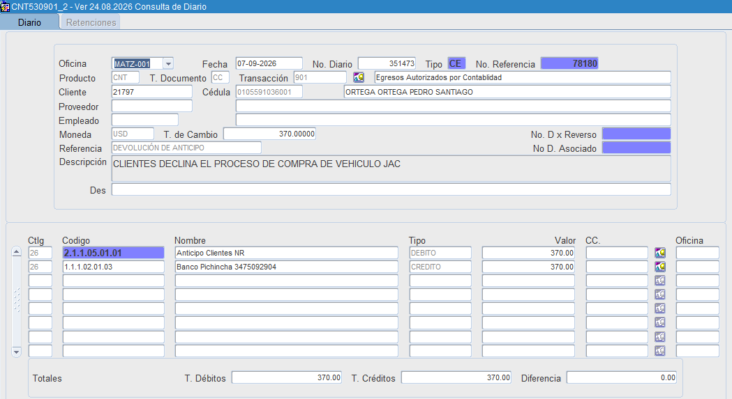This screenshot has width=732, height=399.
Task: Click the T. Documento field CC
Action: point(221,77)
